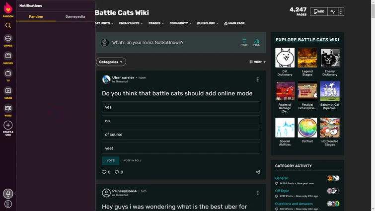This screenshot has width=375, height=211.
Task: Click the notifications bell icon
Action: (8, 194)
